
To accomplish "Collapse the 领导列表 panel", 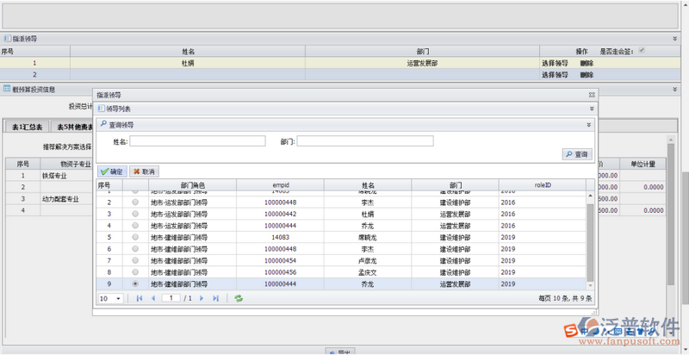I will (x=592, y=109).
